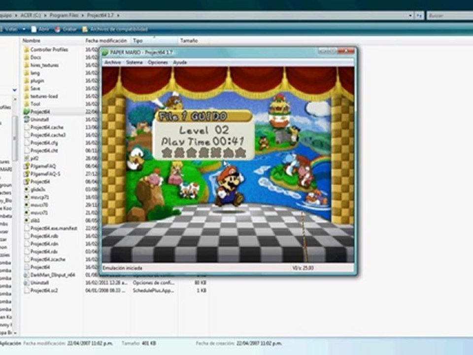This screenshot has width=473, height=355.
Task: Select the hires_textures folder icon
Action: [27, 65]
